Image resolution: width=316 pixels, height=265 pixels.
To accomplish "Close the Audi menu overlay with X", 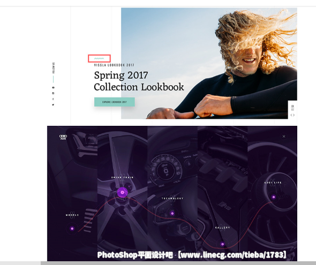I will pyautogui.click(x=284, y=137).
